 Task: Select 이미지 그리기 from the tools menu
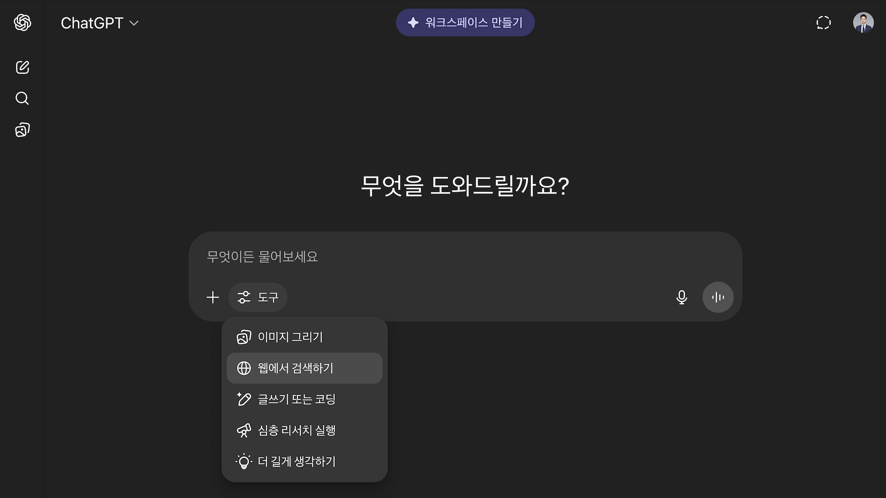[290, 337]
